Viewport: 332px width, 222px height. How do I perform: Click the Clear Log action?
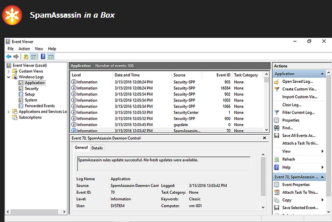tap(292, 105)
